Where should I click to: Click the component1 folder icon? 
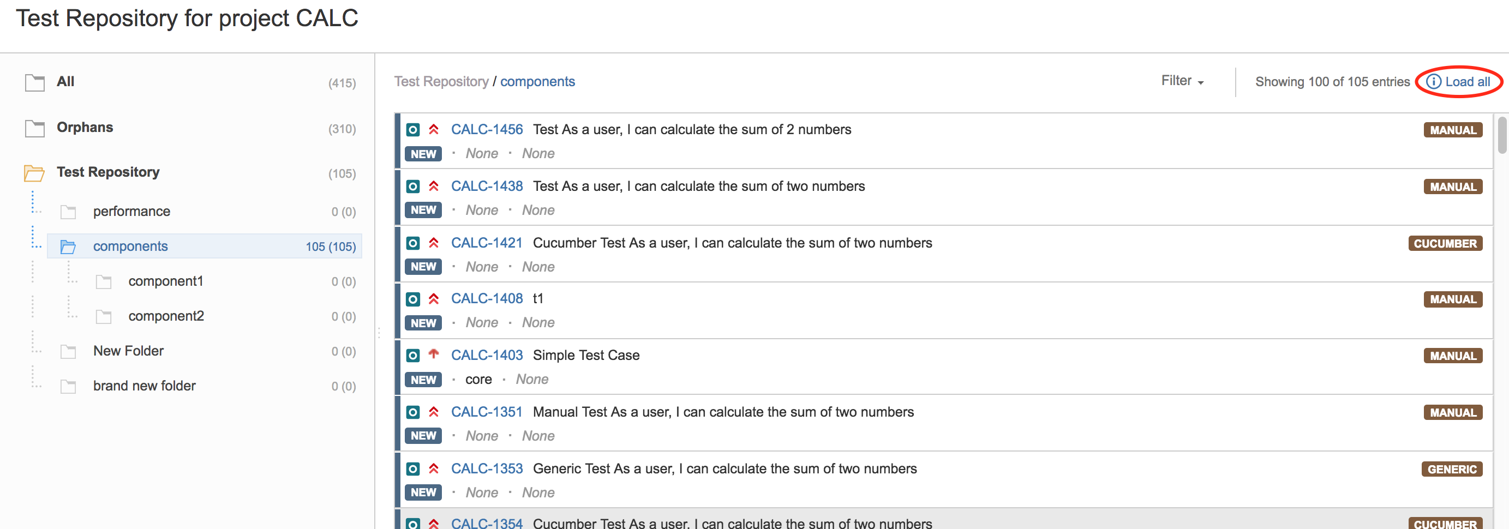click(x=104, y=282)
